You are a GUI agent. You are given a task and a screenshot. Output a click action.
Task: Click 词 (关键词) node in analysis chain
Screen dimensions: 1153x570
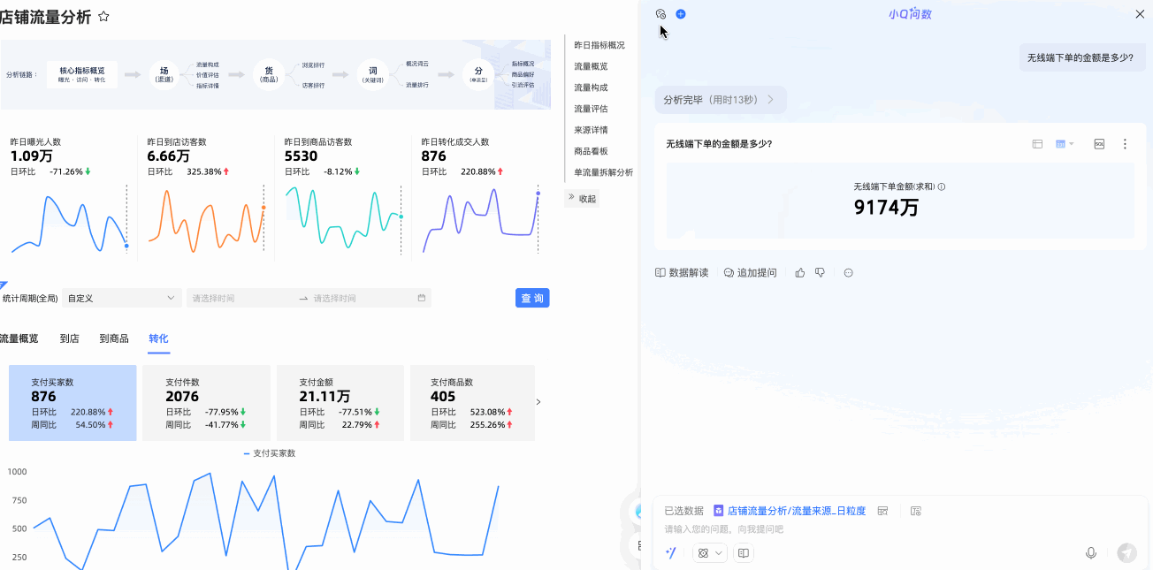tap(373, 74)
